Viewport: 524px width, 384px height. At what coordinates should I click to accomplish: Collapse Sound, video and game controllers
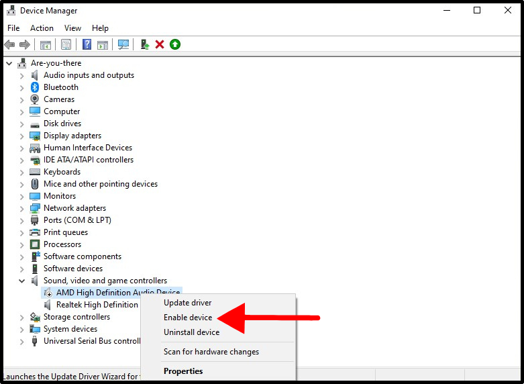coord(21,281)
